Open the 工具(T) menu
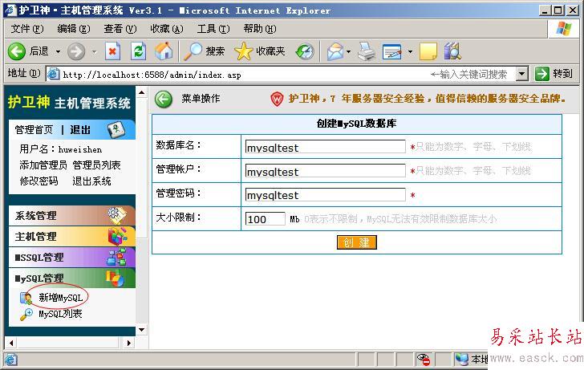The image size is (584, 370). (213, 29)
